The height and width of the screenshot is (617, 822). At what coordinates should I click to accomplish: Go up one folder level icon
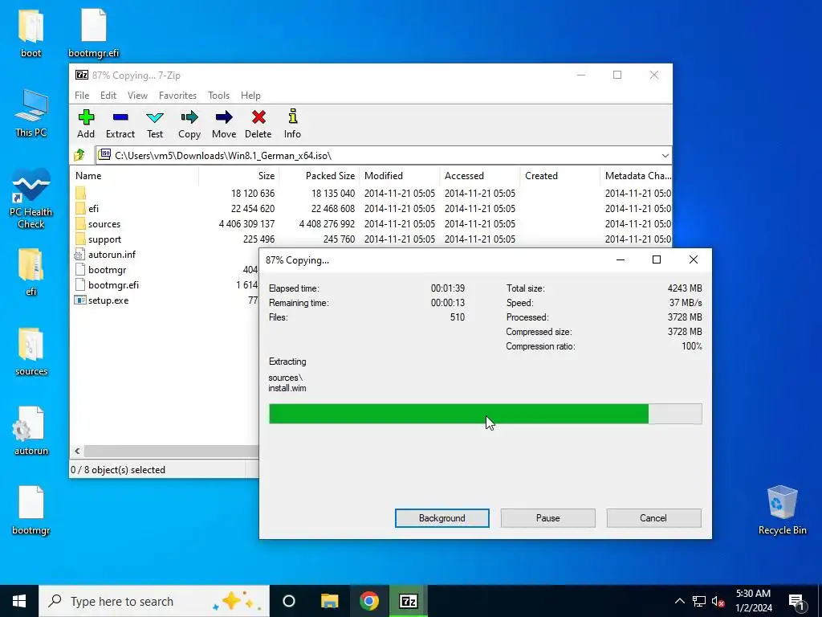[x=79, y=155]
